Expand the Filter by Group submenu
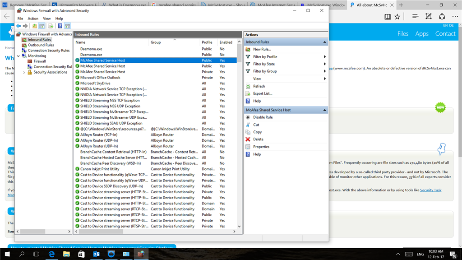 tap(325, 71)
